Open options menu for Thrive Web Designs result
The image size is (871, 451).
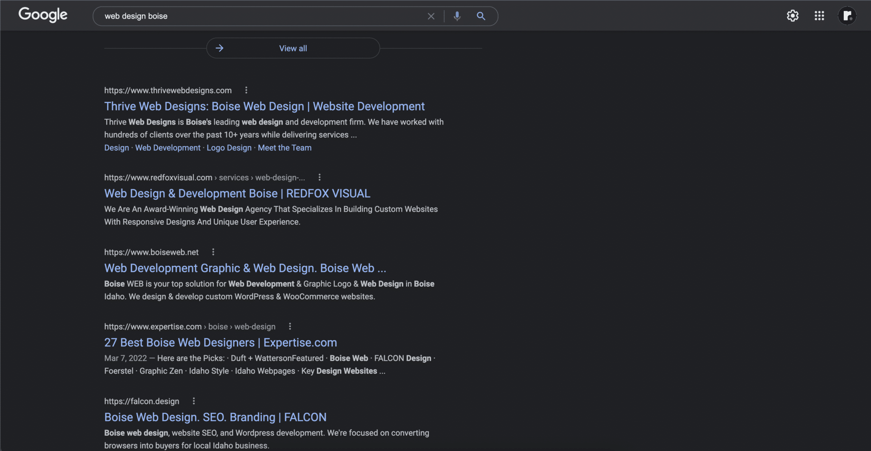pyautogui.click(x=246, y=90)
